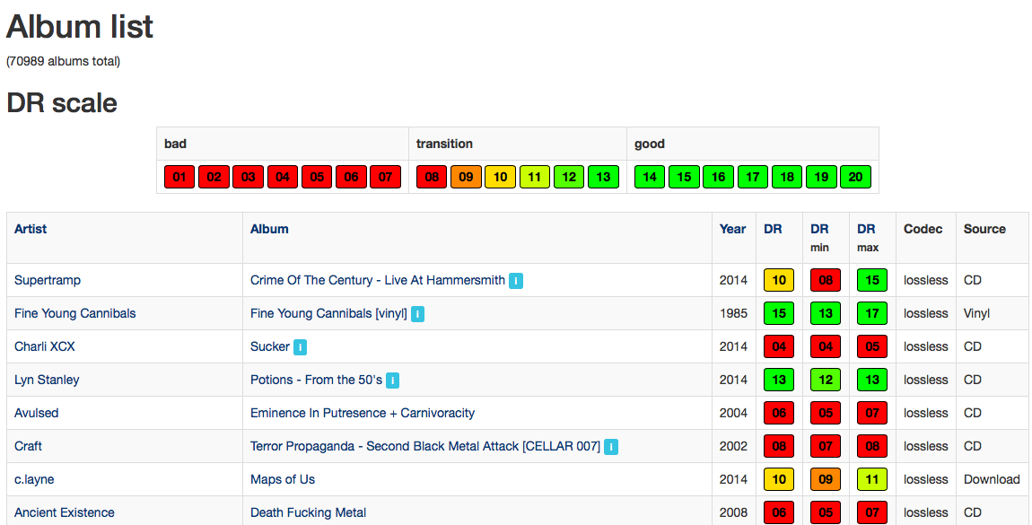Click DR scale green swatch 20

point(855,177)
